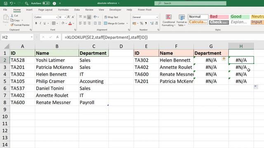Click the Borders icon
The height and width of the screenshot is (148, 264).
(54, 23)
